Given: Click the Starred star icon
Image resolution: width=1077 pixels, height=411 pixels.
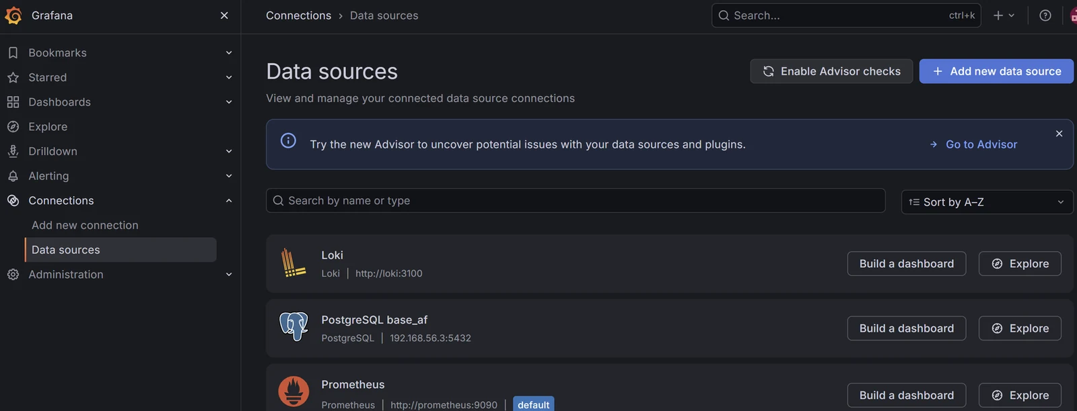Looking at the screenshot, I should (x=13, y=77).
